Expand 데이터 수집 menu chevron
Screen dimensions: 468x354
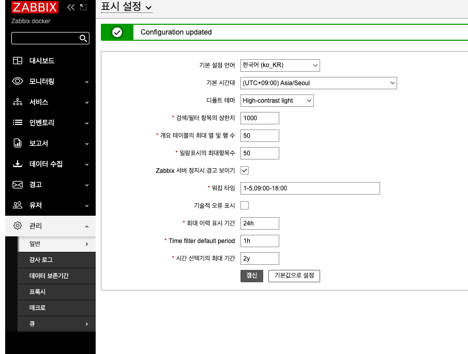pos(87,164)
